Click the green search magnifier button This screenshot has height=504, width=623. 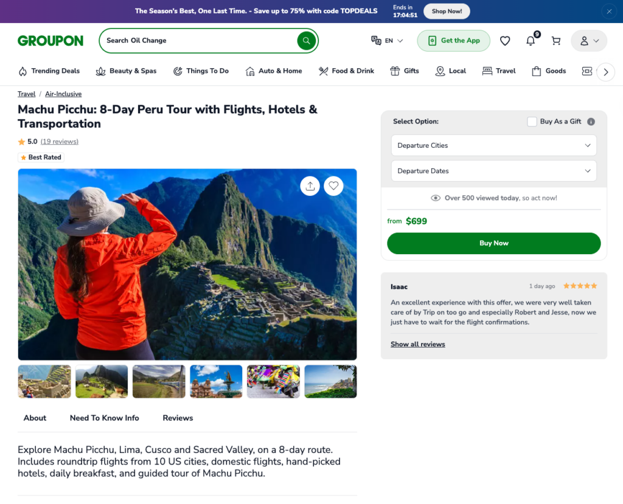306,41
